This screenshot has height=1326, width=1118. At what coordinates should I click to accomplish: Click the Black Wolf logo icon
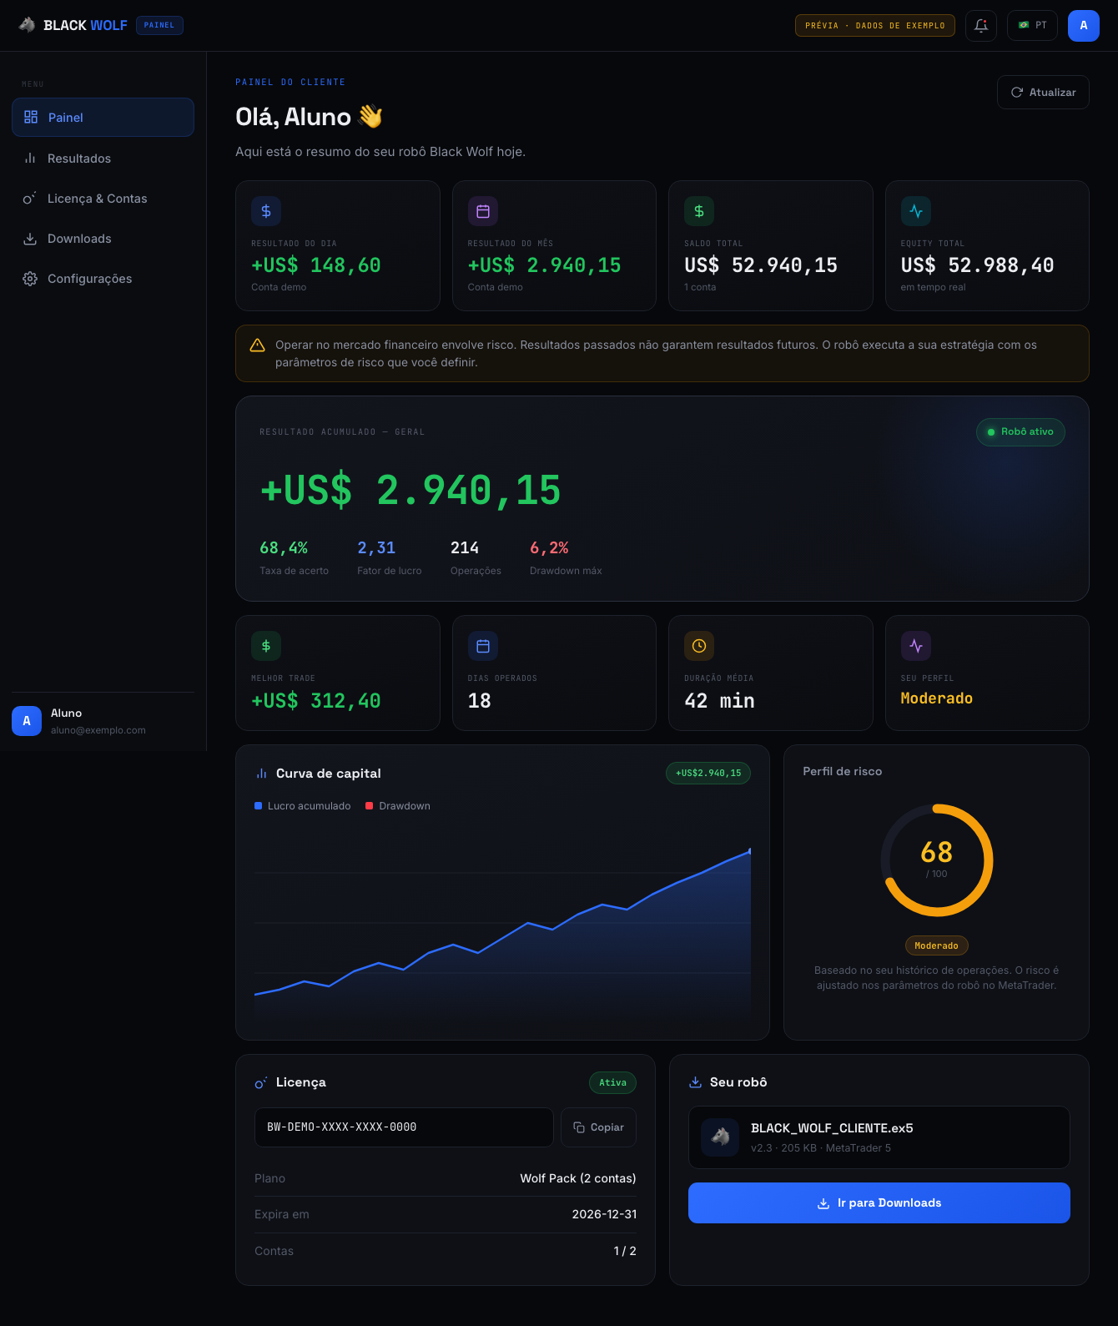28,25
